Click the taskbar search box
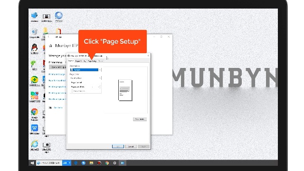Screen dimensions: 304x171 point(49,163)
